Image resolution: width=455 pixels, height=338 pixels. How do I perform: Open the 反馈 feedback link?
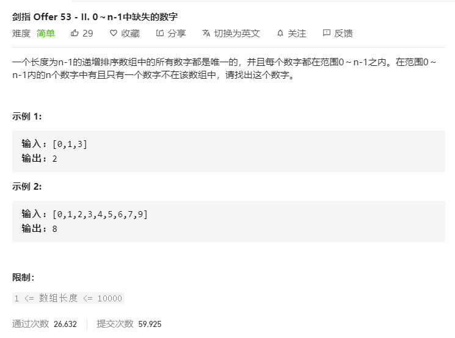[343, 34]
